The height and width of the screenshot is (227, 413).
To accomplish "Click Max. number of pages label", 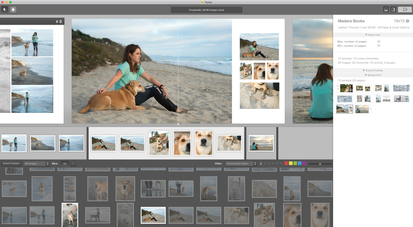I will (352, 42).
